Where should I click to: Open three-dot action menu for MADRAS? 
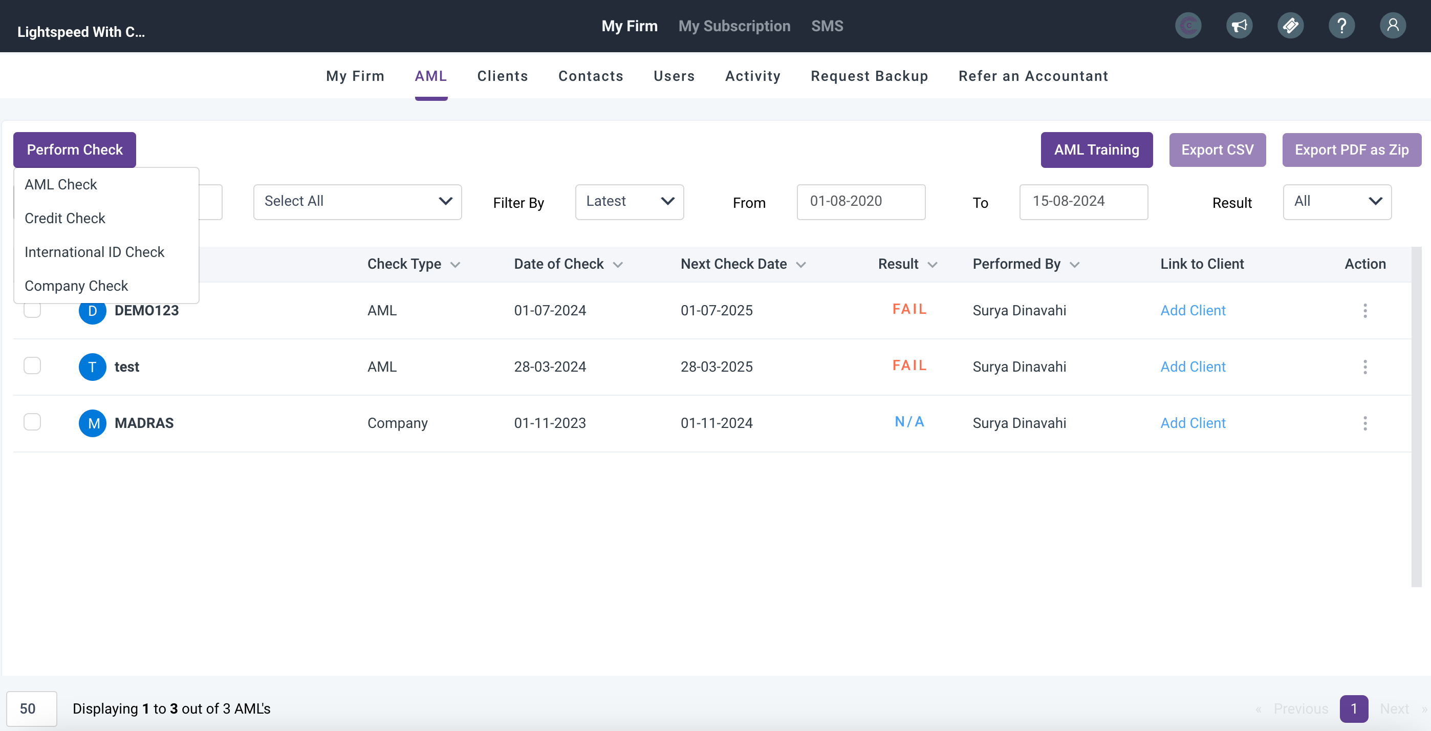(x=1364, y=423)
